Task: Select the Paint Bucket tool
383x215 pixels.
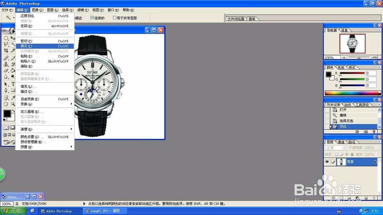Action: tap(13, 70)
